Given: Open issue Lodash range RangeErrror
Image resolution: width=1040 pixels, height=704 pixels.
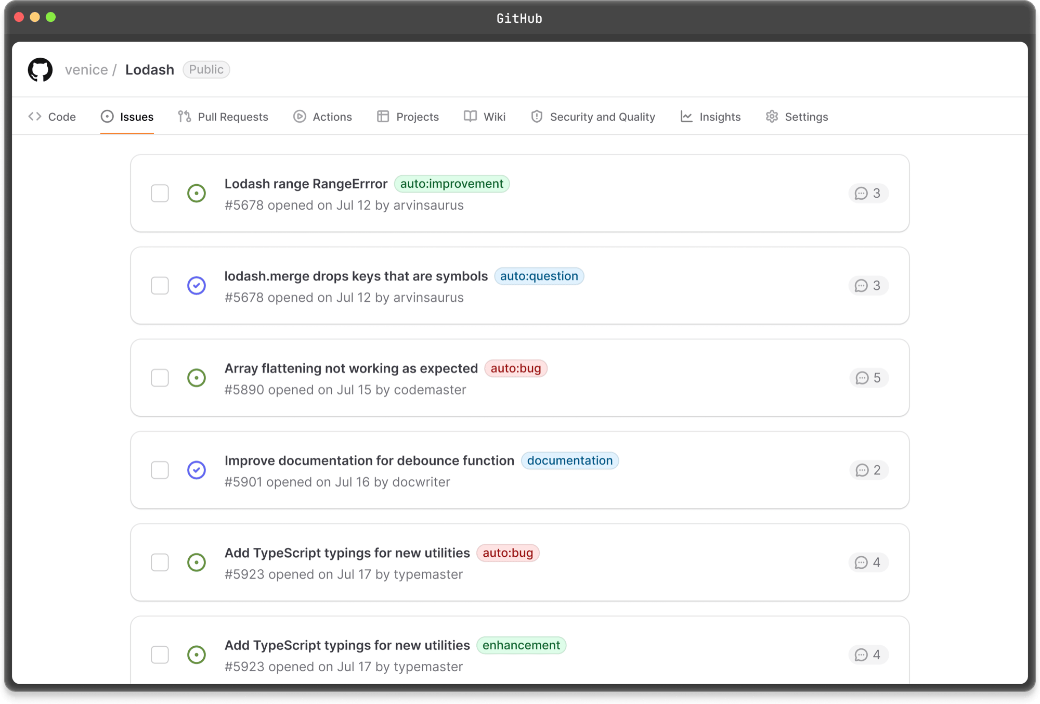Looking at the screenshot, I should pyautogui.click(x=306, y=184).
